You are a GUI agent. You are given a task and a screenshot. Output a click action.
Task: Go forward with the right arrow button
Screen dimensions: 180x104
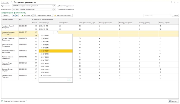(7, 2)
